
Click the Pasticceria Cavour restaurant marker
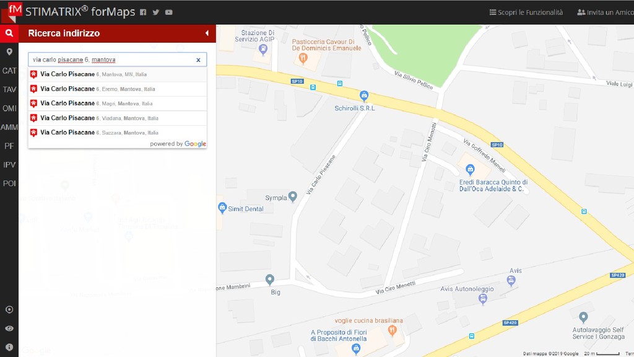[x=303, y=58]
